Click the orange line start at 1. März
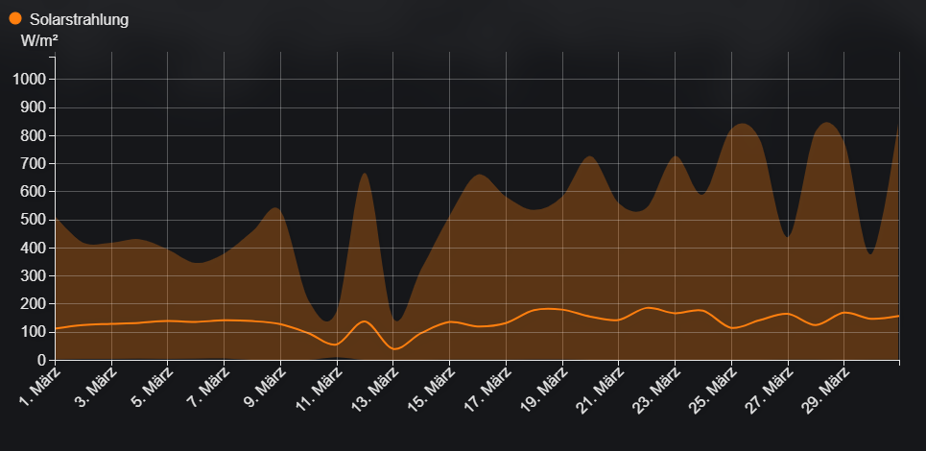This screenshot has height=451, width=926. coord(56,328)
